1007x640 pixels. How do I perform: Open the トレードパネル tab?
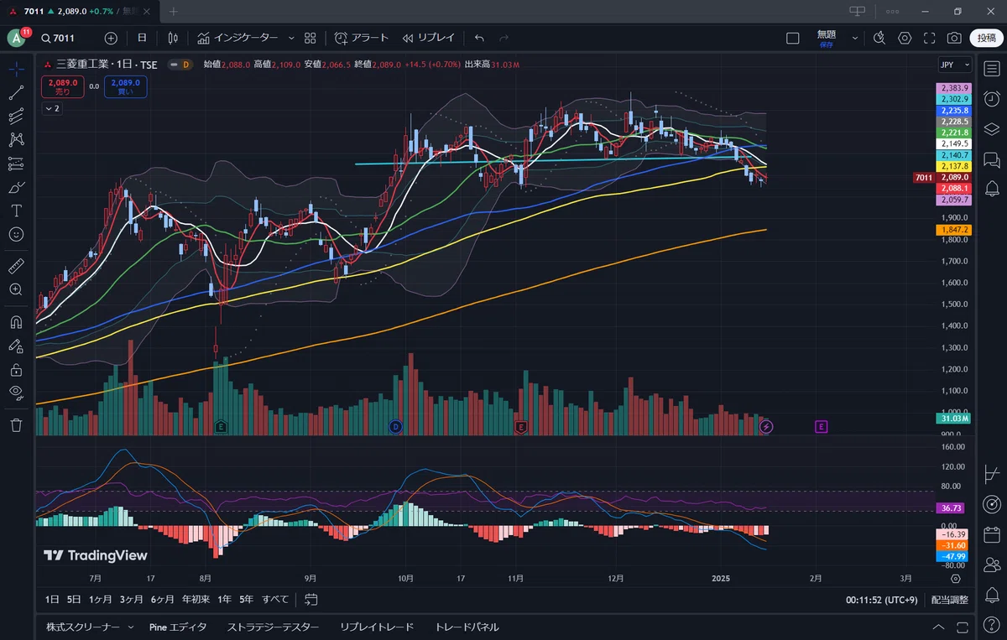467,627
